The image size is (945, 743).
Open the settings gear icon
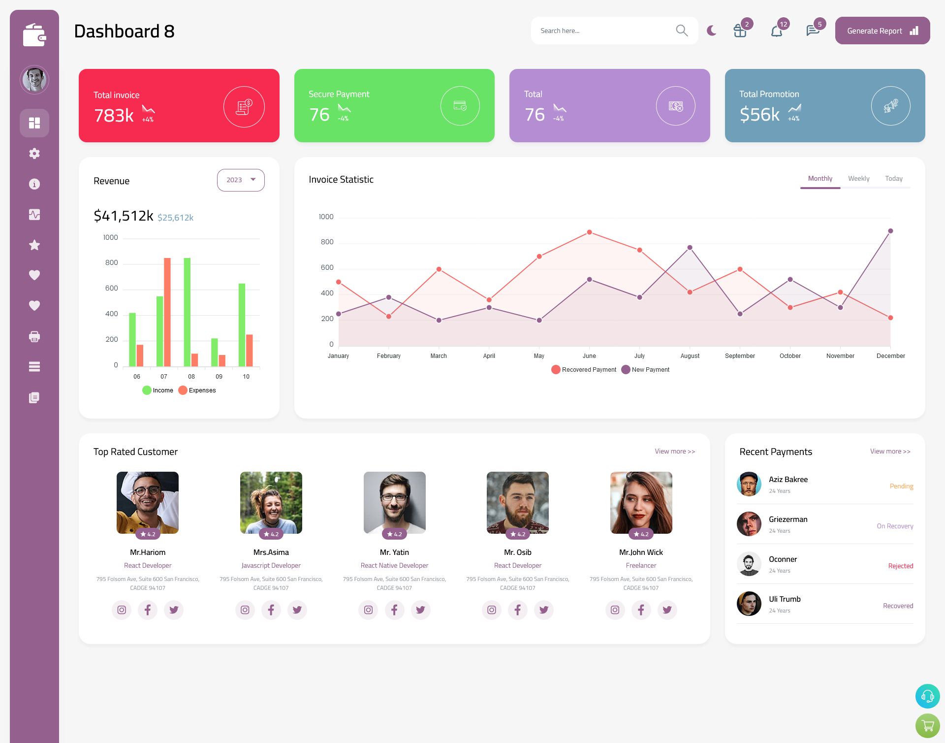34,153
